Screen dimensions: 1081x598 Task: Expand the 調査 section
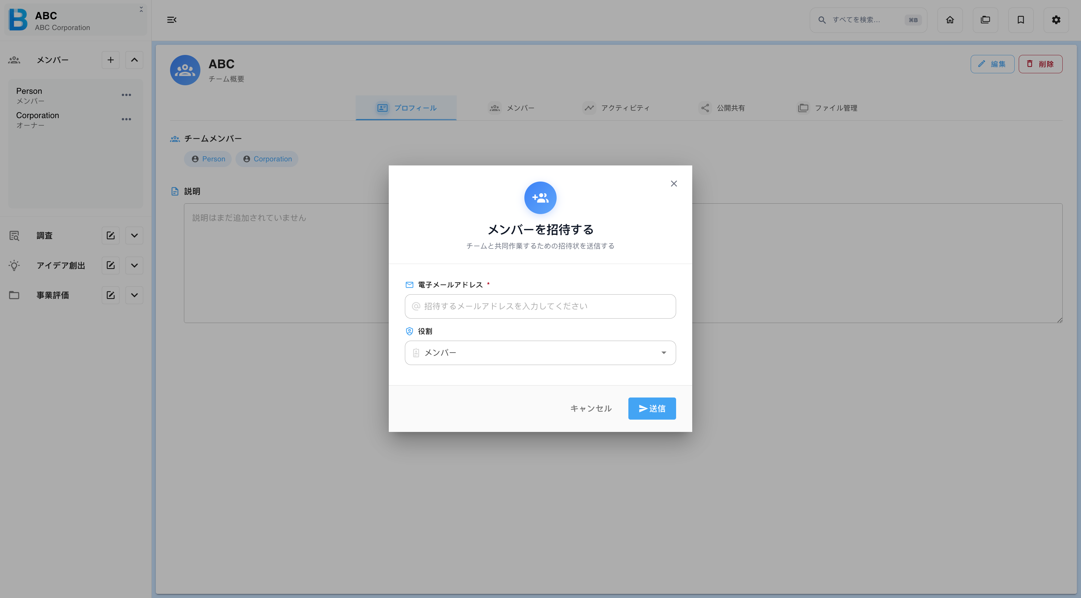(x=134, y=236)
